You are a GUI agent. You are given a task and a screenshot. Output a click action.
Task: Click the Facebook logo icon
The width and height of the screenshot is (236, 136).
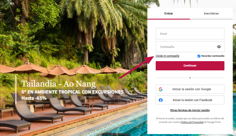[161, 100]
